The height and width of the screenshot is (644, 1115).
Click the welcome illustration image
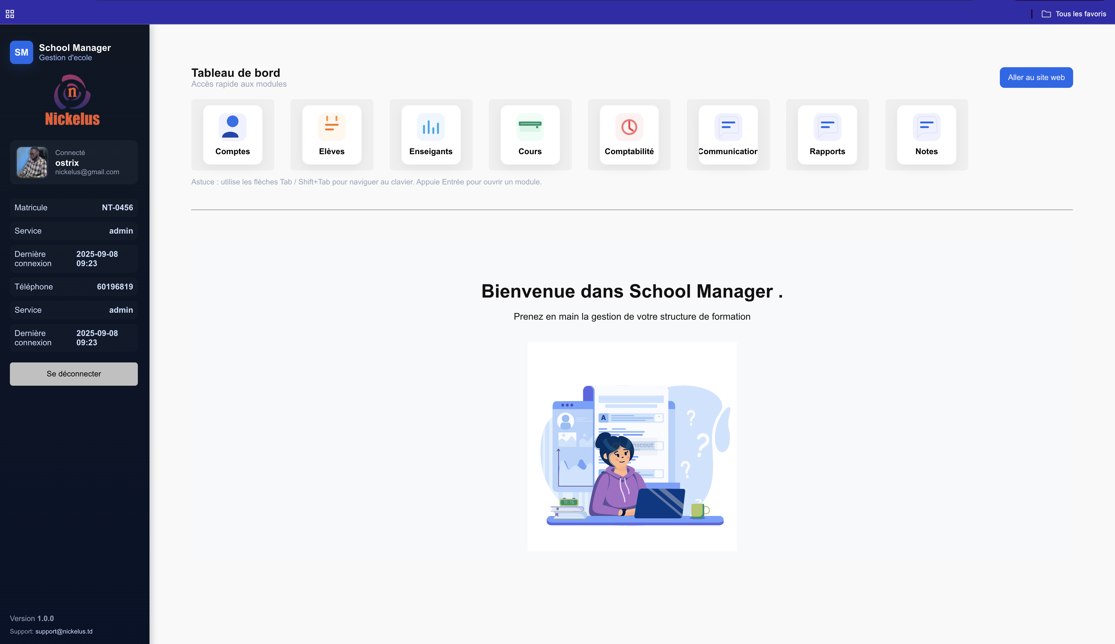(632, 446)
